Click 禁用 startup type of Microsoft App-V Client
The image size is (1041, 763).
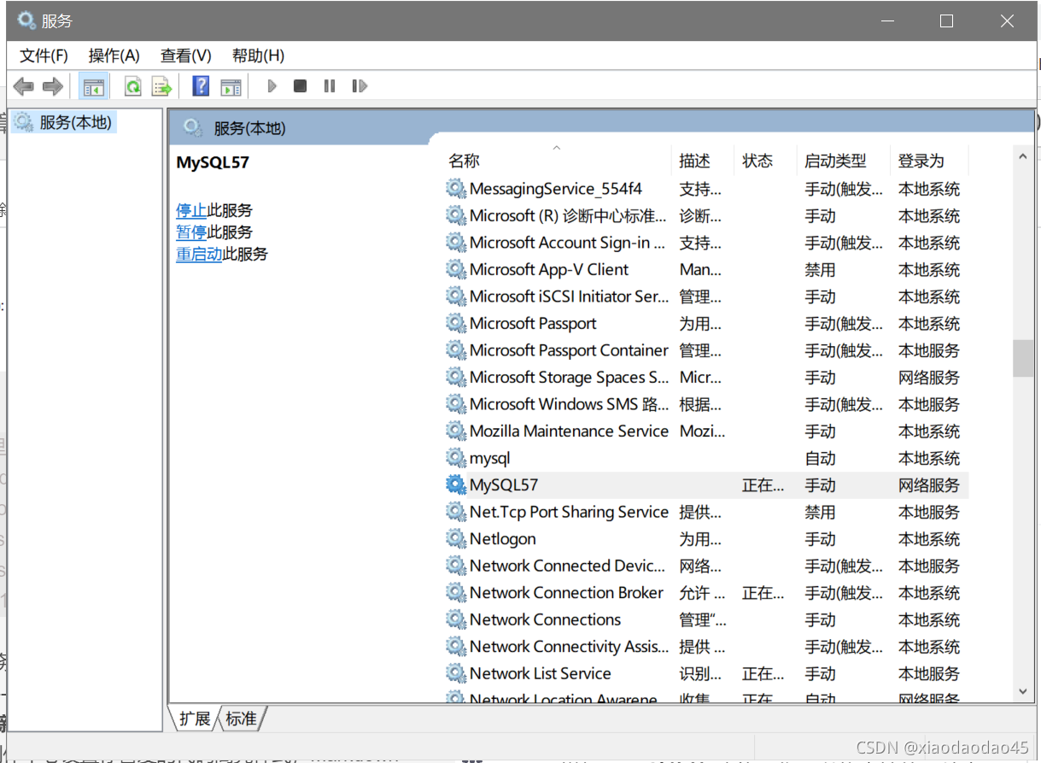click(820, 270)
